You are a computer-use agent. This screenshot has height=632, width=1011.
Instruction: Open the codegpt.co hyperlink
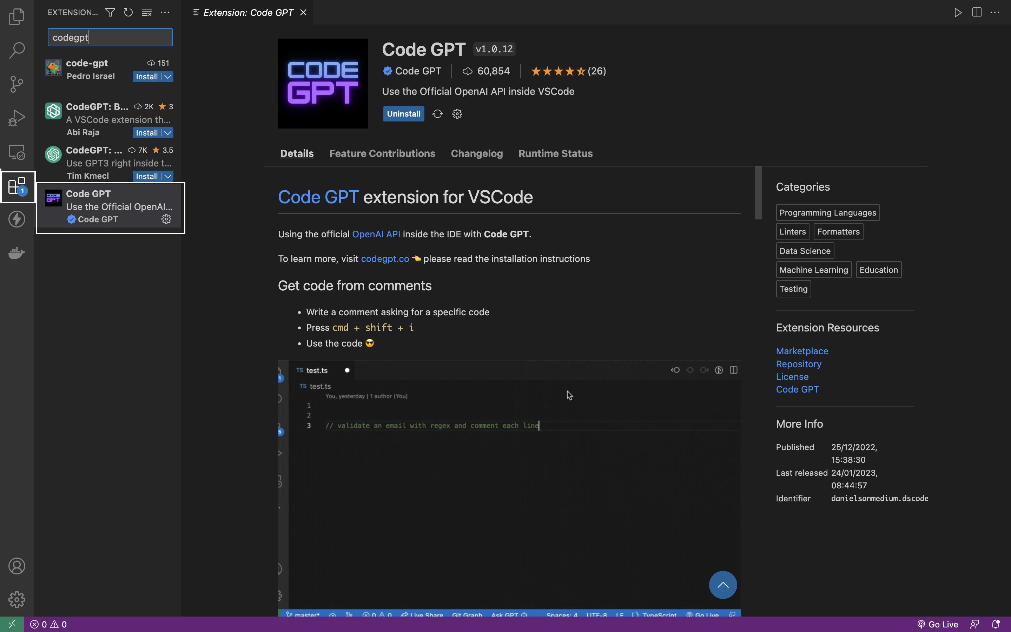pos(385,258)
